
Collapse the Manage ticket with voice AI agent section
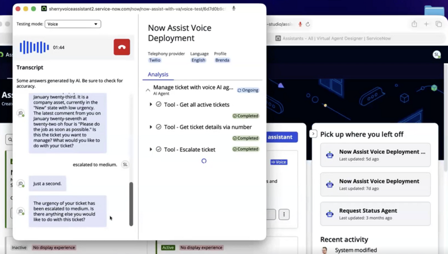coord(148,90)
